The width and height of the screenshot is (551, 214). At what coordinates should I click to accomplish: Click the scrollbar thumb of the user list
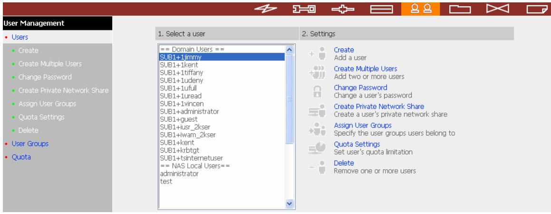tap(290, 99)
